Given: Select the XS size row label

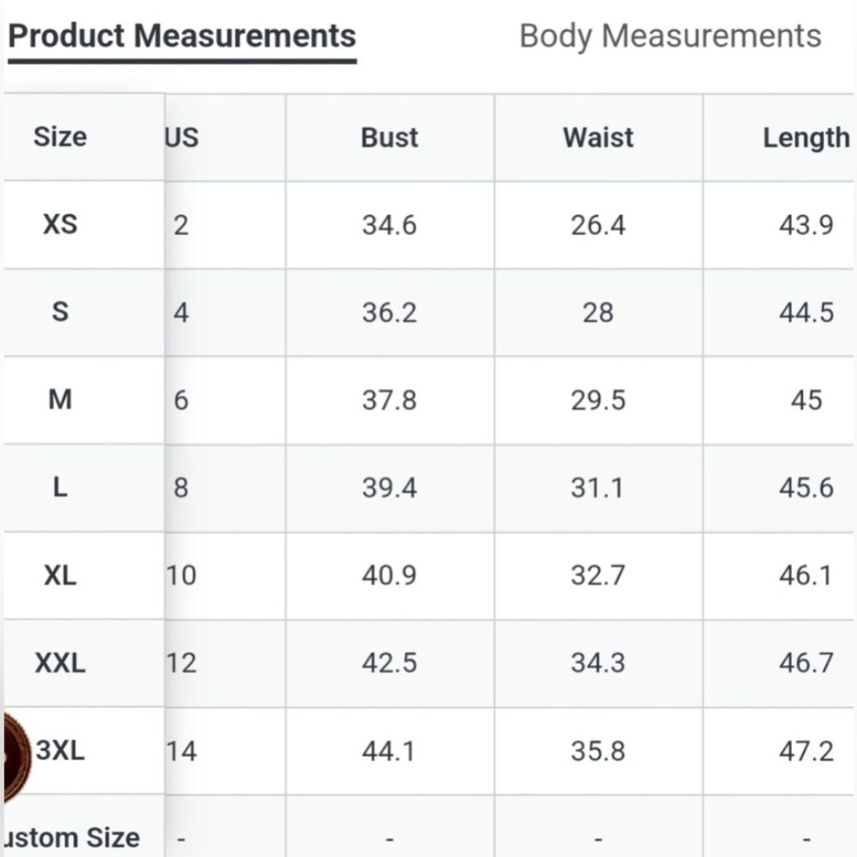Looking at the screenshot, I should pos(60,224).
